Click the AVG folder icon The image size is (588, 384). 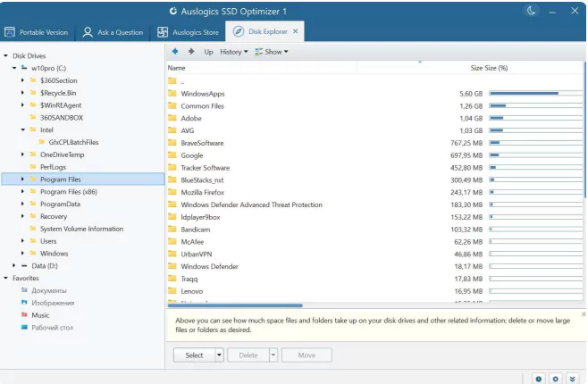(x=172, y=130)
